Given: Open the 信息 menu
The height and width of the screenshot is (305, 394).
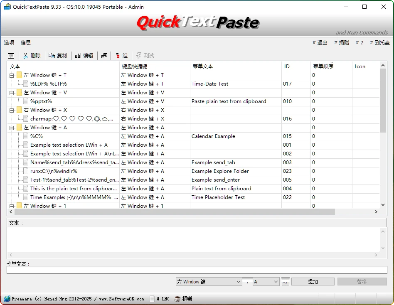Looking at the screenshot, I should click(26, 42).
